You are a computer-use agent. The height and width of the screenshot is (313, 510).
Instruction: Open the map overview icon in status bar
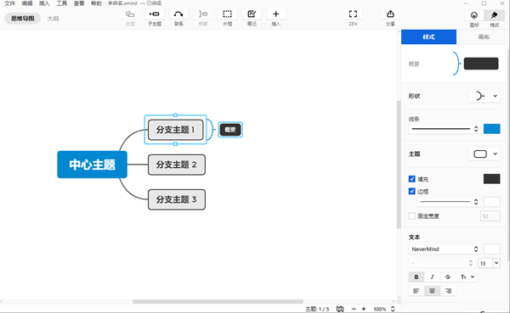pyautogui.click(x=340, y=309)
